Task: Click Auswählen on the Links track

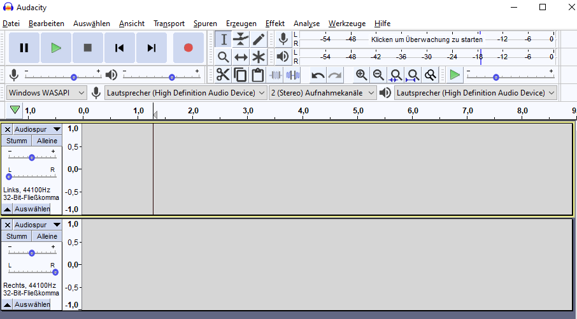Action: [x=32, y=209]
